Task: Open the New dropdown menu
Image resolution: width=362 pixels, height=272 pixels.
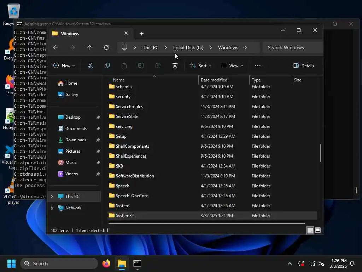Action: pos(64,66)
